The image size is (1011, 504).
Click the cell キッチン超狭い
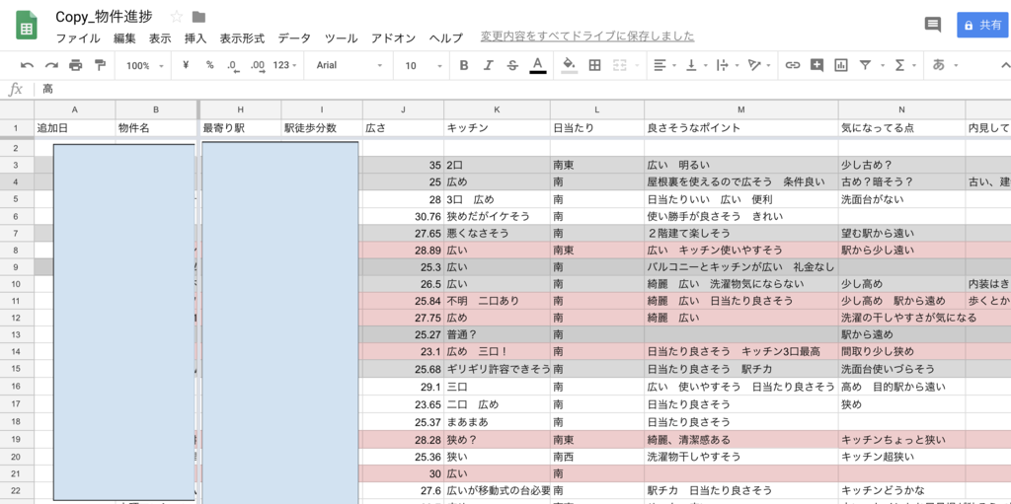coord(901,457)
